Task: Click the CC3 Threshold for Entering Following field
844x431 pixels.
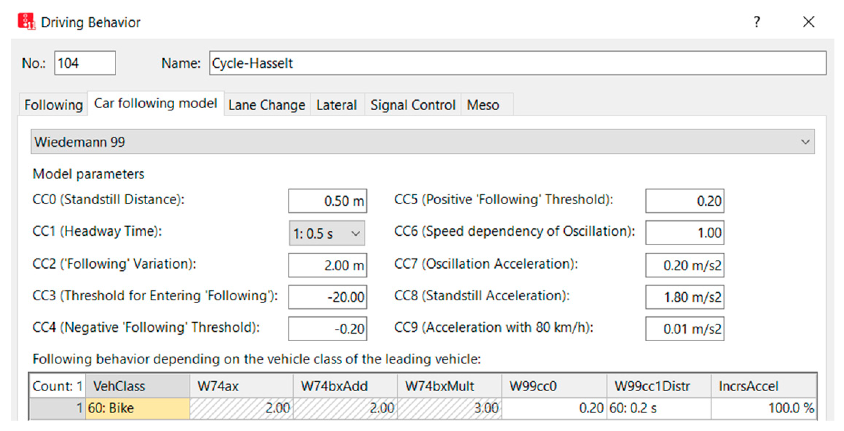Action: 328,297
